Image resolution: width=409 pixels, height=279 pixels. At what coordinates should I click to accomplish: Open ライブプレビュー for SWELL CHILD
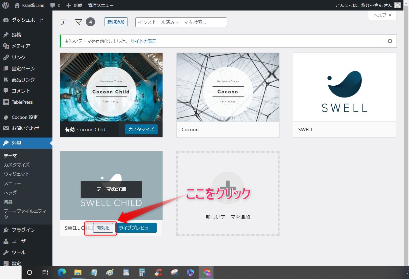(x=136, y=227)
